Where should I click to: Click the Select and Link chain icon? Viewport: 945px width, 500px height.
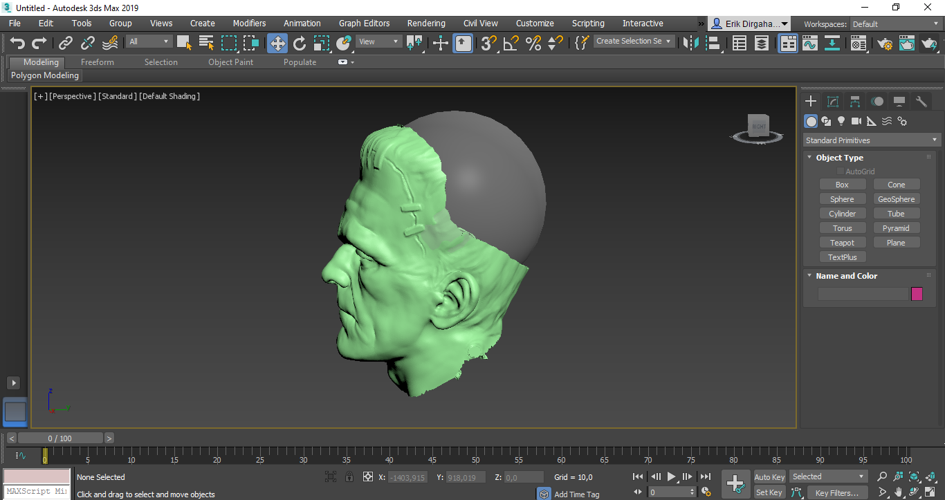[66, 43]
